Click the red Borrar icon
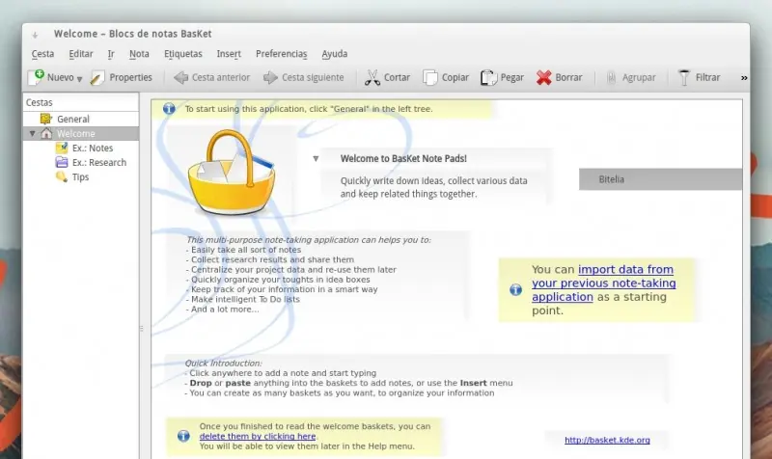This screenshot has height=459, width=772. pos(543,77)
